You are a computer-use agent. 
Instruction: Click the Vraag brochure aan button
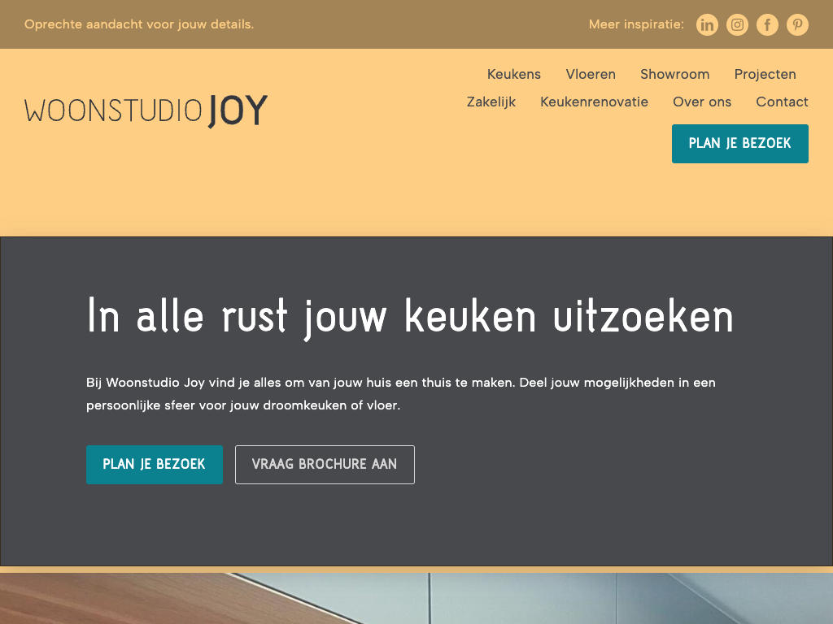(x=325, y=465)
